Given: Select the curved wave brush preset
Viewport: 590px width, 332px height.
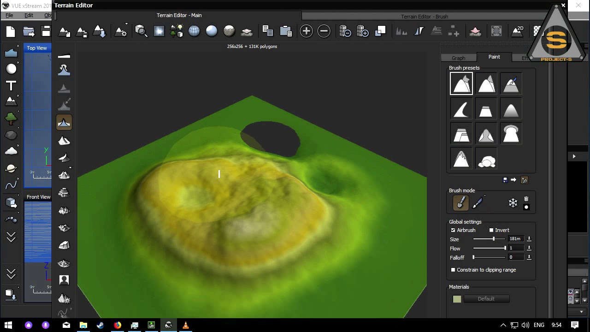Looking at the screenshot, I should pyautogui.click(x=461, y=109).
